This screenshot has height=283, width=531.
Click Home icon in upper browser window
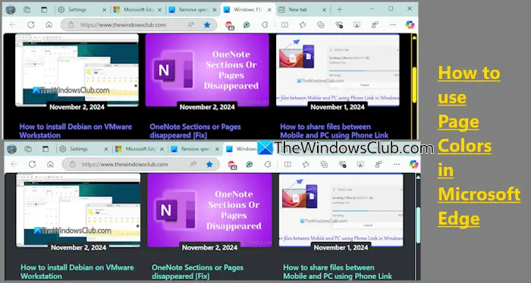point(49,25)
